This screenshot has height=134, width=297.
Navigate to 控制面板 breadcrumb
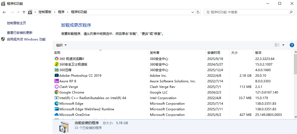point(45,12)
